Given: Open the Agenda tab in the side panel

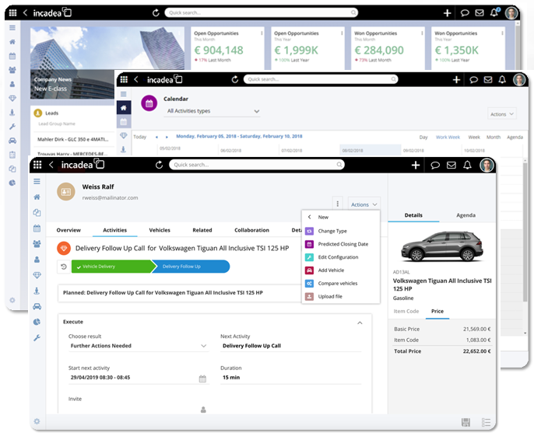Looking at the screenshot, I should click(465, 215).
